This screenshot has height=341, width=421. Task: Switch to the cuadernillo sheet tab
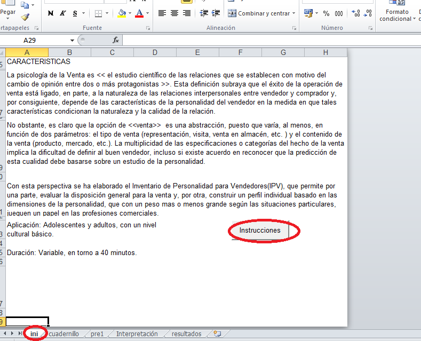pyautogui.click(x=64, y=334)
